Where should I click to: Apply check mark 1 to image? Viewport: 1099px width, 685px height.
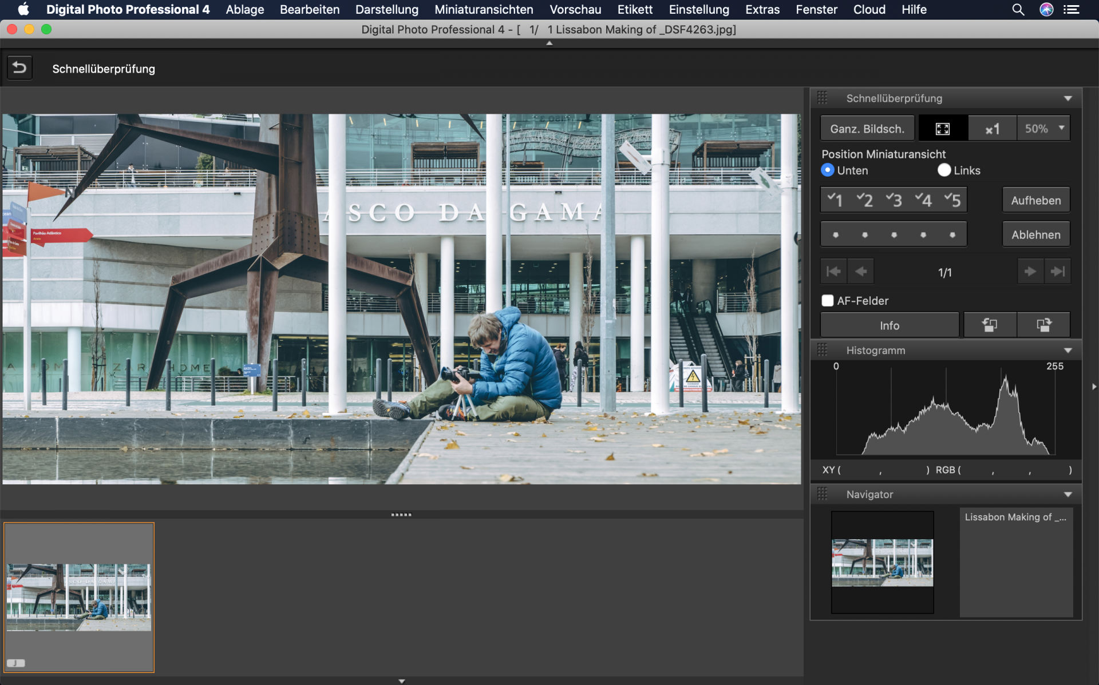coord(835,200)
